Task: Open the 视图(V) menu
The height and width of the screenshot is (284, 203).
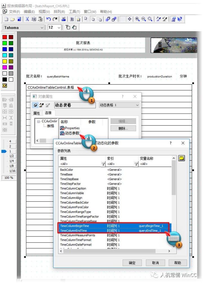Action: (44, 12)
